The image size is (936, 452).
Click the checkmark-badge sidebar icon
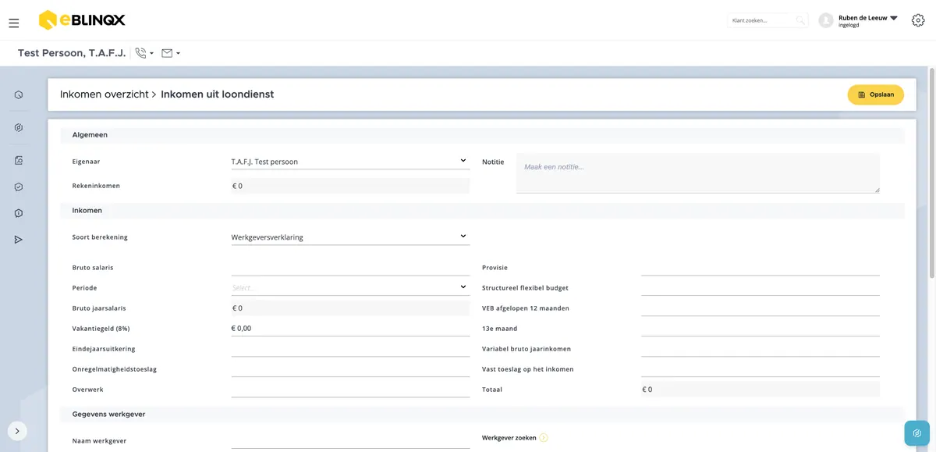19,187
